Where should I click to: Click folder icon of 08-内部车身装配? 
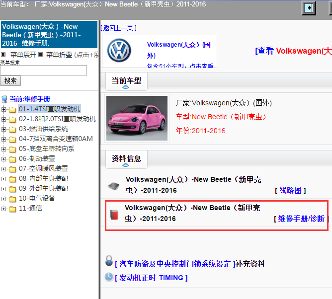coord(12,179)
